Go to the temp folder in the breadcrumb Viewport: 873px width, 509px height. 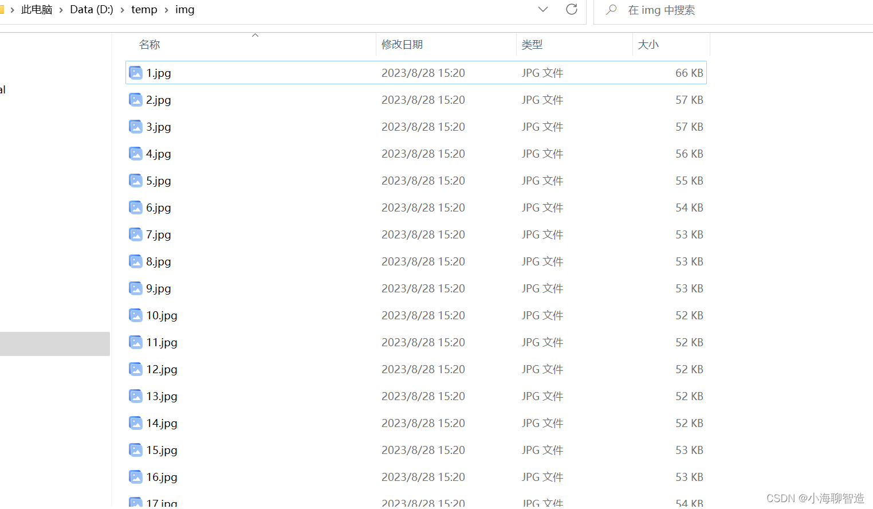[144, 10]
